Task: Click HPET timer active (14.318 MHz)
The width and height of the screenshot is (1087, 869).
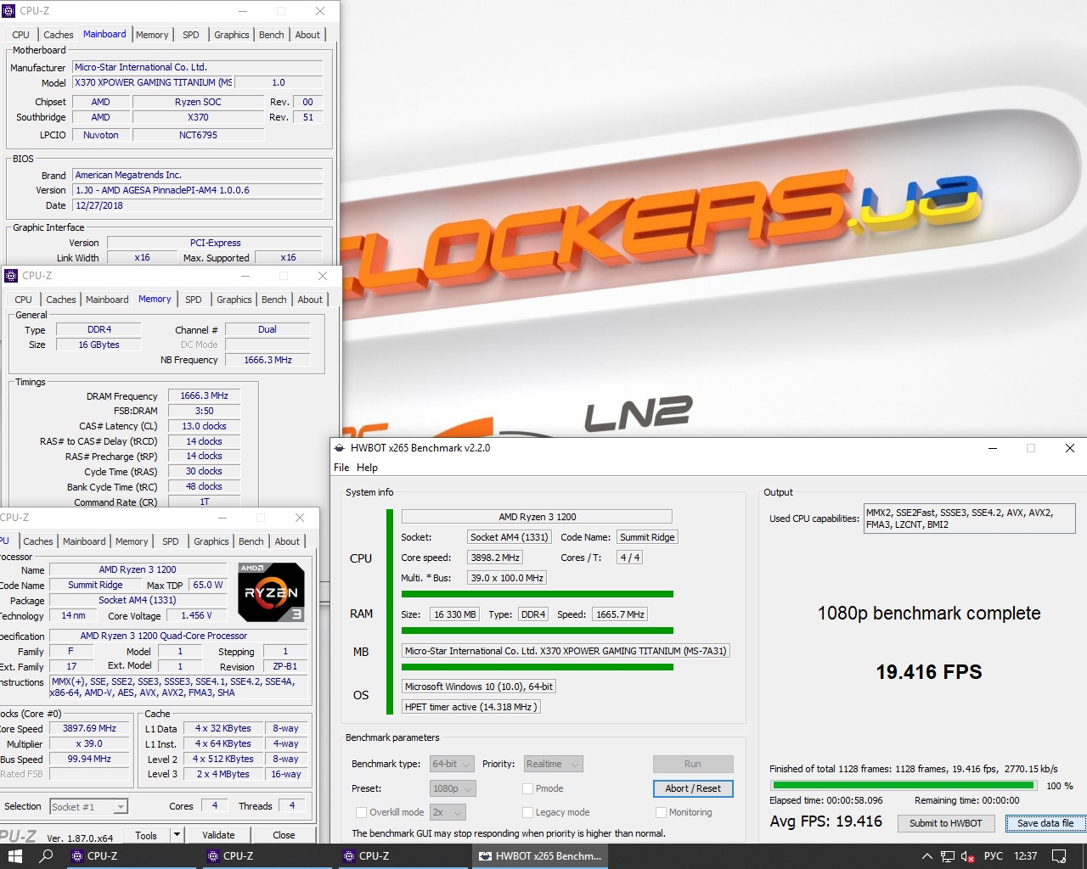Action: (470, 707)
